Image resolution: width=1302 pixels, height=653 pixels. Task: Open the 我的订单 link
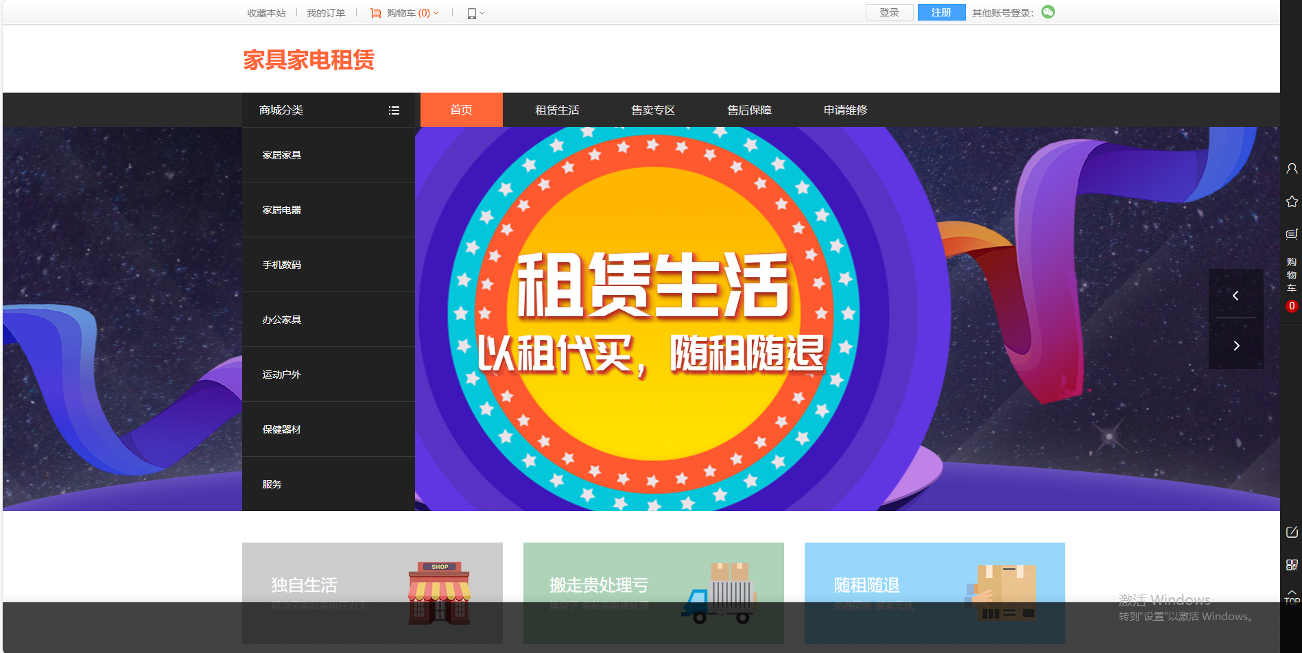coord(326,13)
